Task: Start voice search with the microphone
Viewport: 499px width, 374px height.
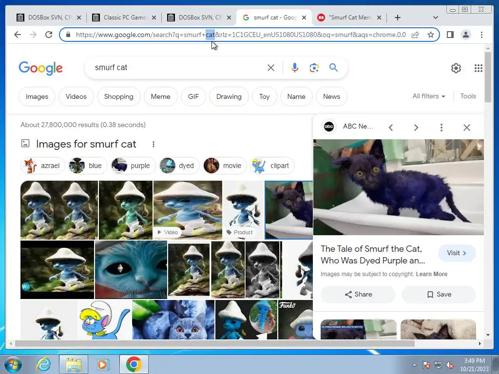Action: [x=295, y=68]
